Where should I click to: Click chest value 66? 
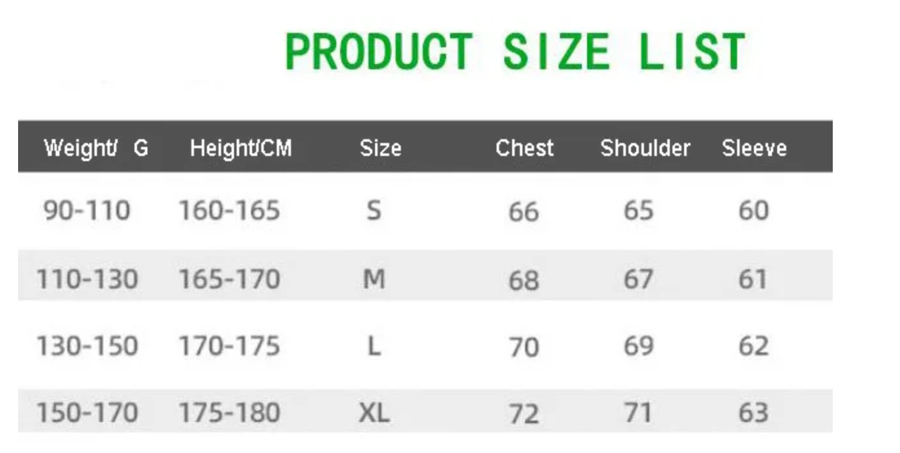523,212
